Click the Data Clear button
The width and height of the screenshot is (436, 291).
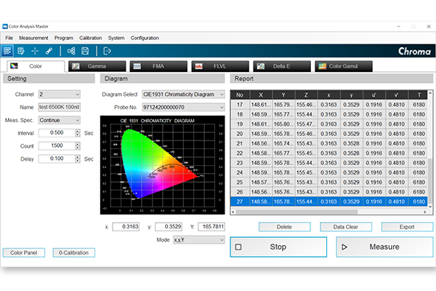pos(346,227)
